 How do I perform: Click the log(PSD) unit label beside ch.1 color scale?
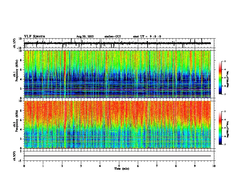point(228,79)
